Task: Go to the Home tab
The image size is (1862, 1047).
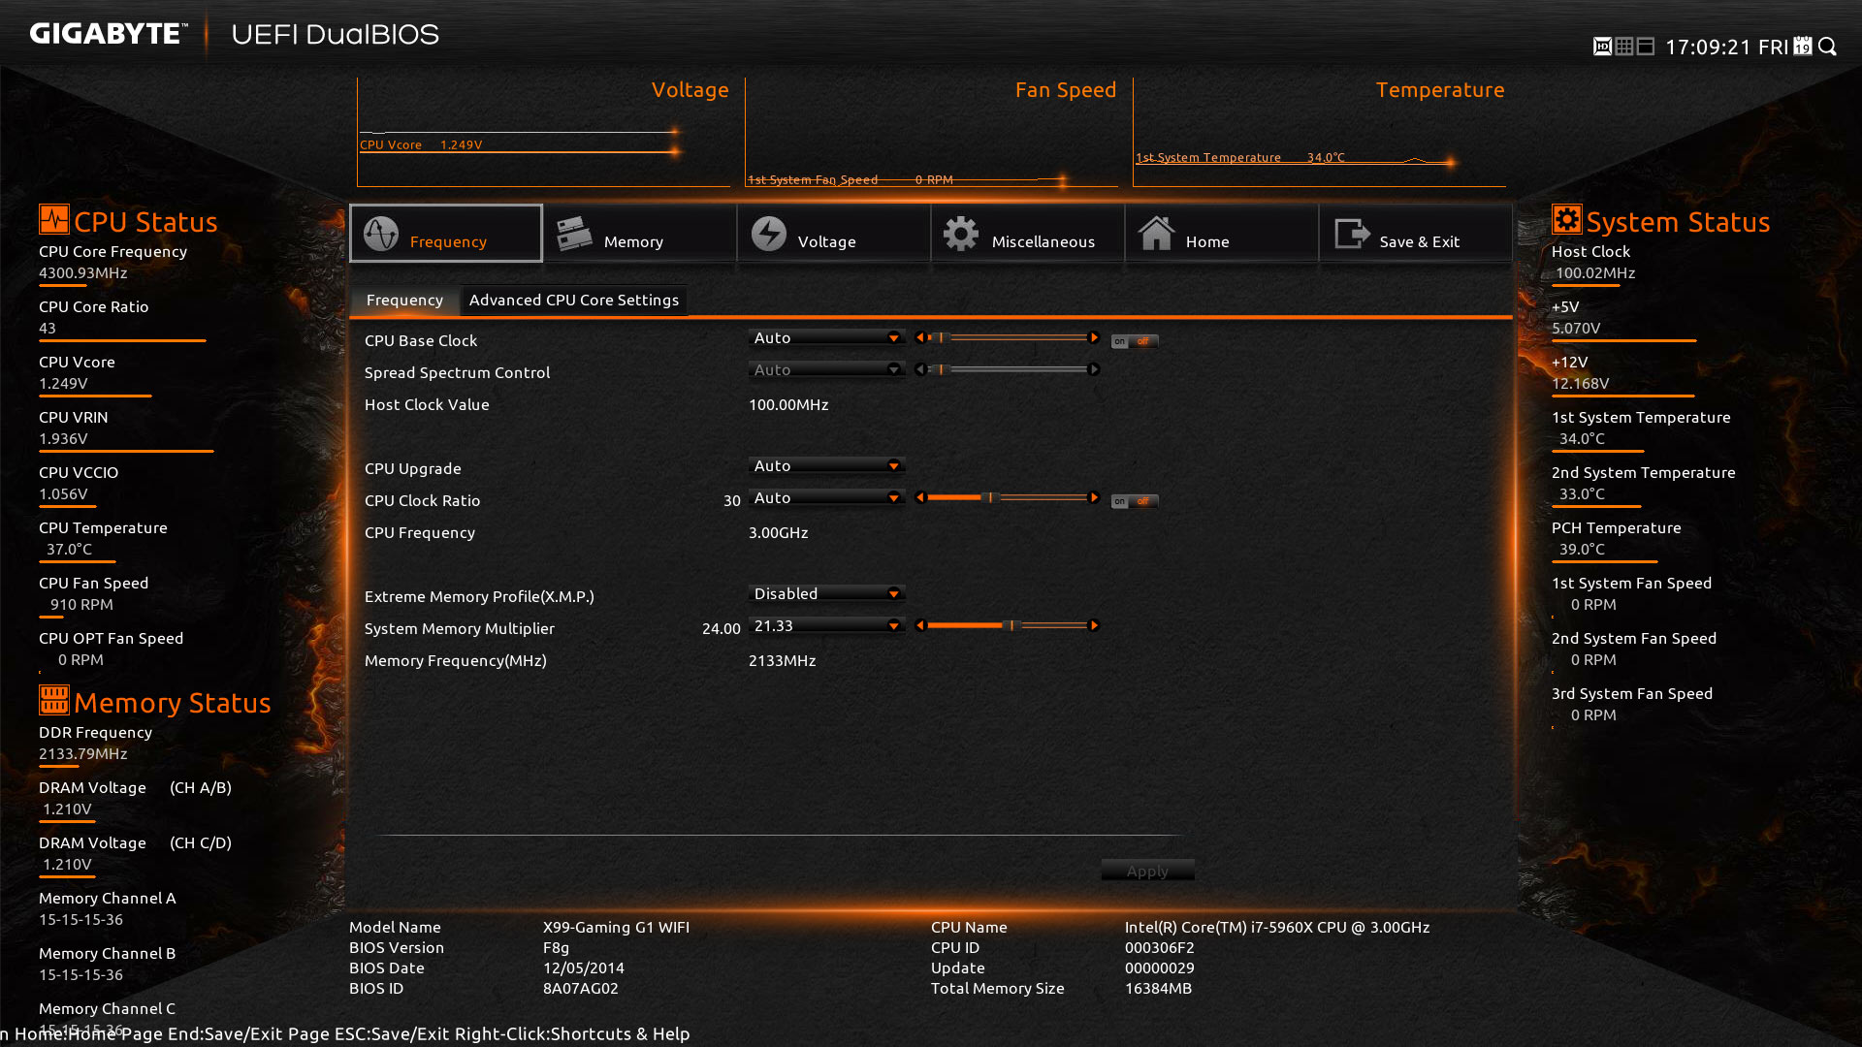Action: point(1222,234)
